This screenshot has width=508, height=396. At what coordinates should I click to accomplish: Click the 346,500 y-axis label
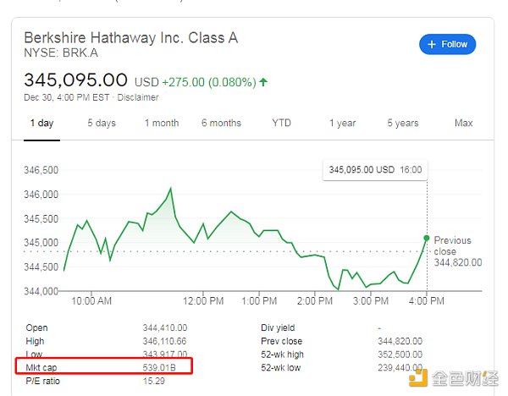point(41,170)
